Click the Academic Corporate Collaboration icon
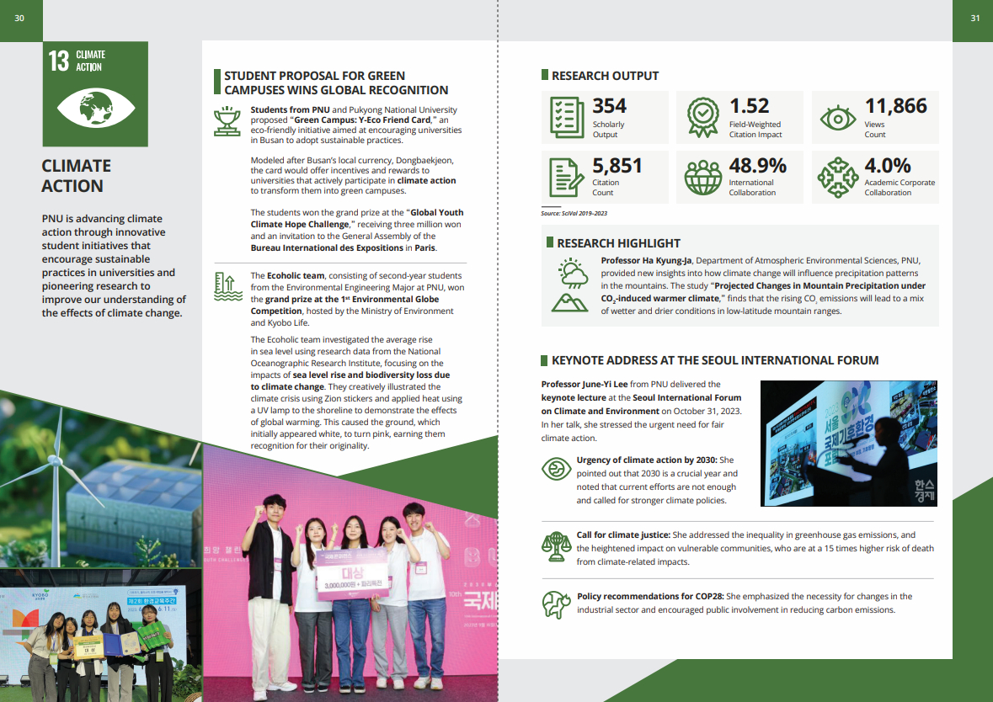993x702 pixels. pyautogui.click(x=837, y=177)
